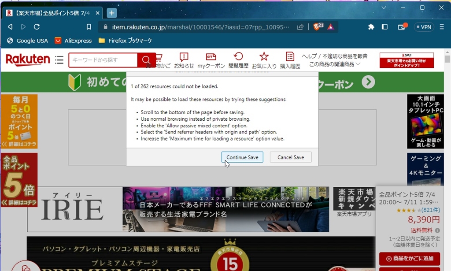Click the Rakuten logo
The height and width of the screenshot is (271, 451).
click(x=28, y=59)
